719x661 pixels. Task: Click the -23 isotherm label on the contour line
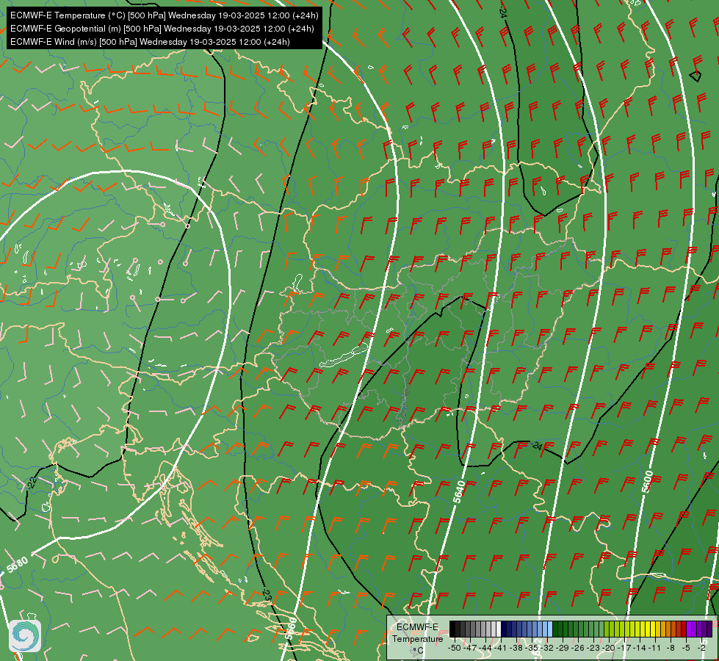pos(266,594)
